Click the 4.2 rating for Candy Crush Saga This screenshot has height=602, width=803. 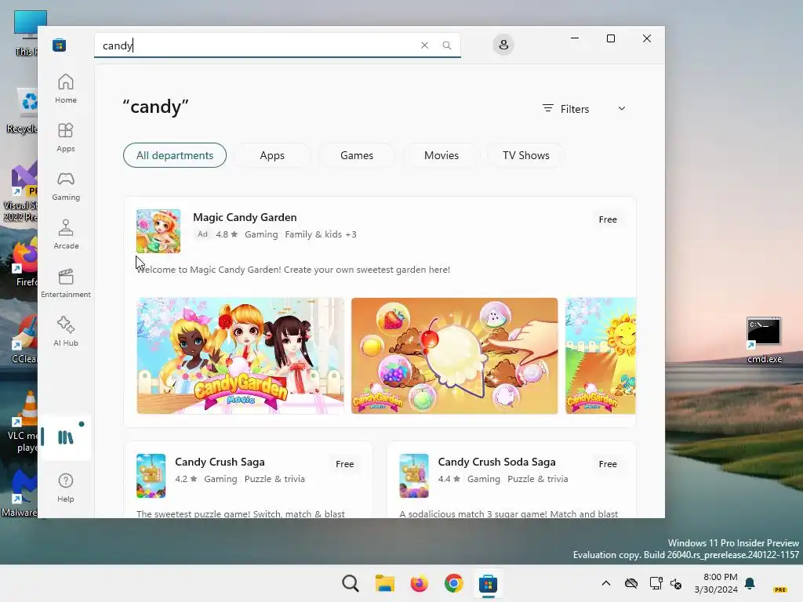[x=187, y=479]
